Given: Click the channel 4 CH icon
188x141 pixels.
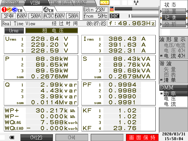Looking at the screenshot, I should (x=48, y=9).
